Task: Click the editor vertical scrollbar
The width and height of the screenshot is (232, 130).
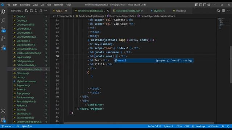Action: [x=231, y=65]
